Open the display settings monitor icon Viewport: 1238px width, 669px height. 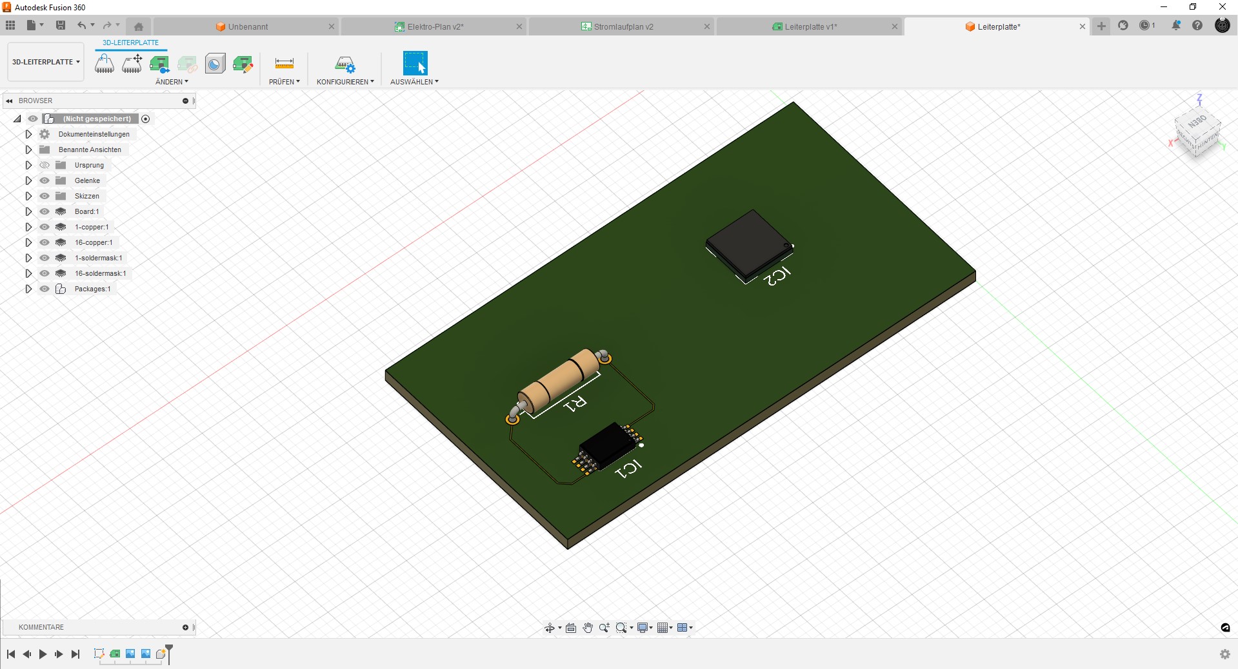tap(643, 628)
